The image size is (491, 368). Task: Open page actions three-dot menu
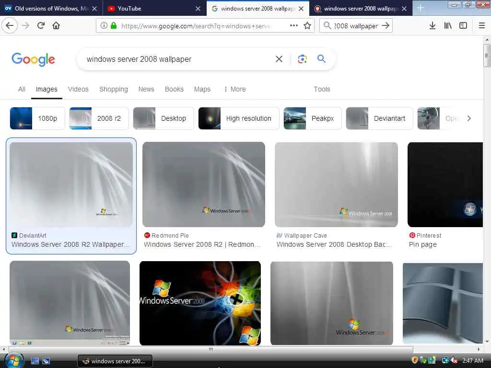pyautogui.click(x=294, y=26)
